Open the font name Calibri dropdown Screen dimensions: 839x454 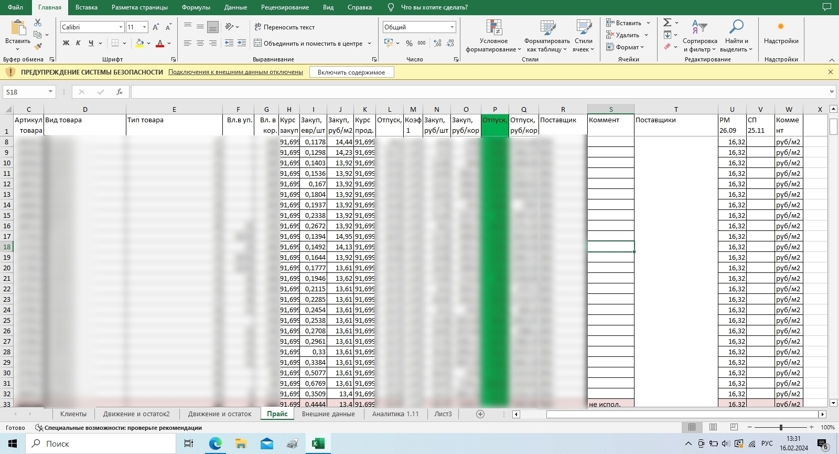[x=121, y=27]
